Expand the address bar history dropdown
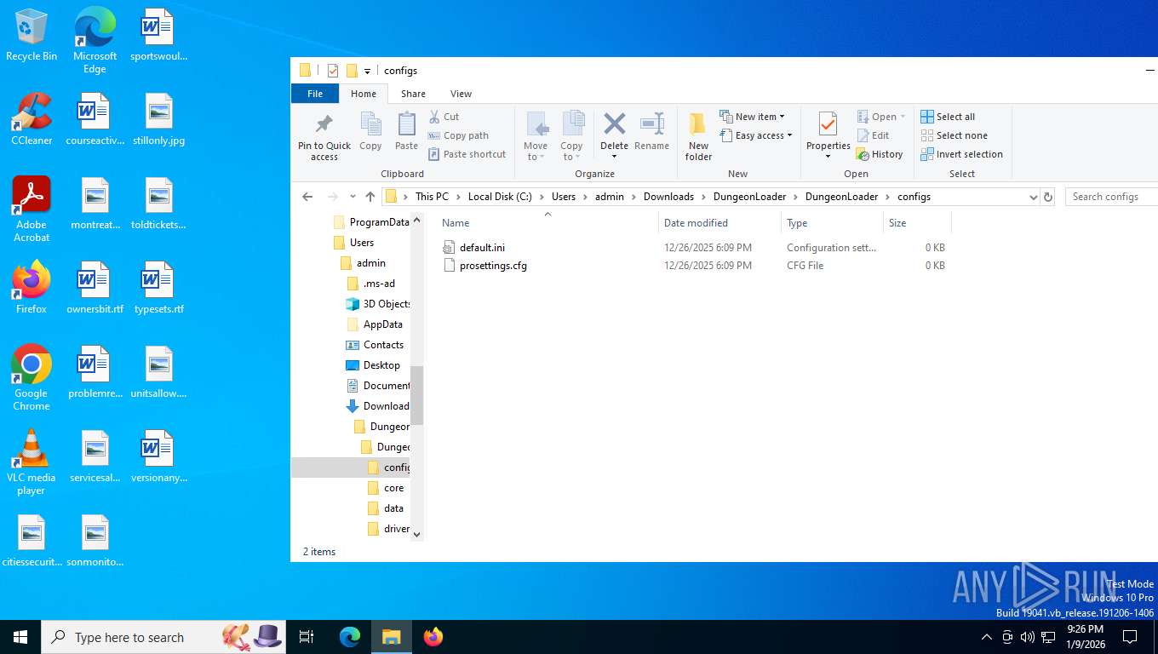Image resolution: width=1158 pixels, height=654 pixels. pyautogui.click(x=1034, y=197)
